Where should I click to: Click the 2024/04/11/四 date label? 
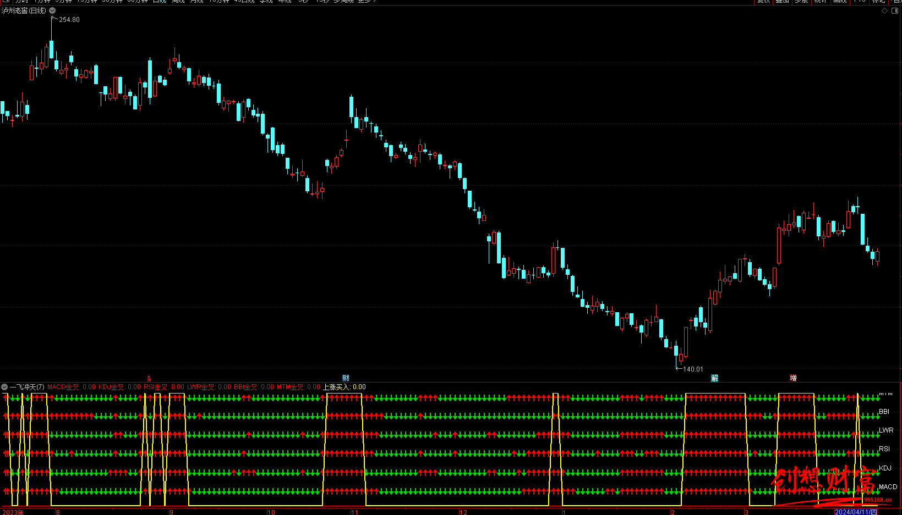click(856, 512)
